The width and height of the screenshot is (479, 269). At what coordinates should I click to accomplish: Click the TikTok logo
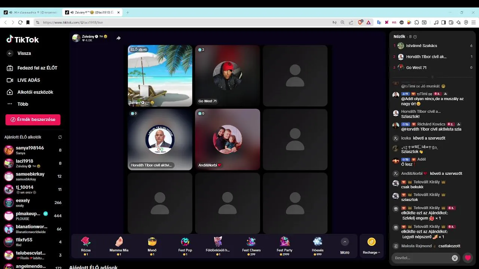coord(22,39)
